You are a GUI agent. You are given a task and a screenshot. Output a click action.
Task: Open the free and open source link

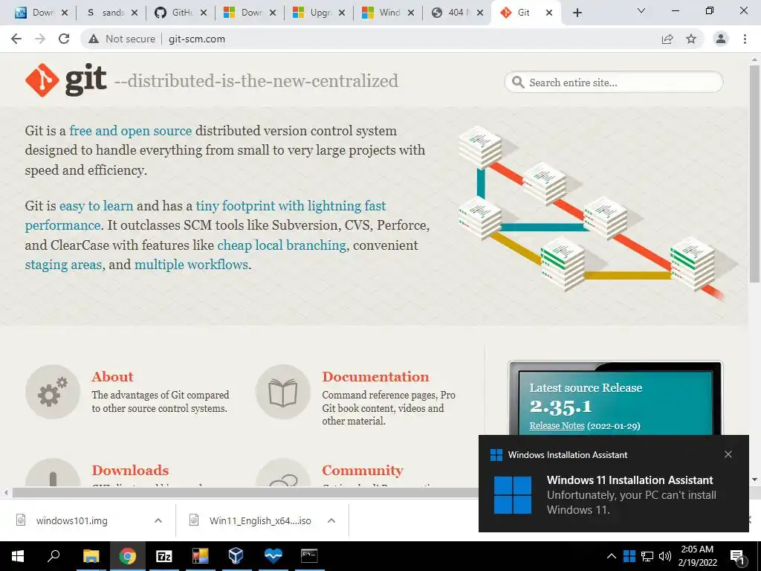(x=131, y=131)
